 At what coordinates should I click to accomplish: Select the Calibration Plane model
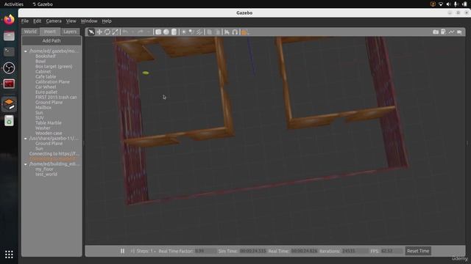[52, 81]
